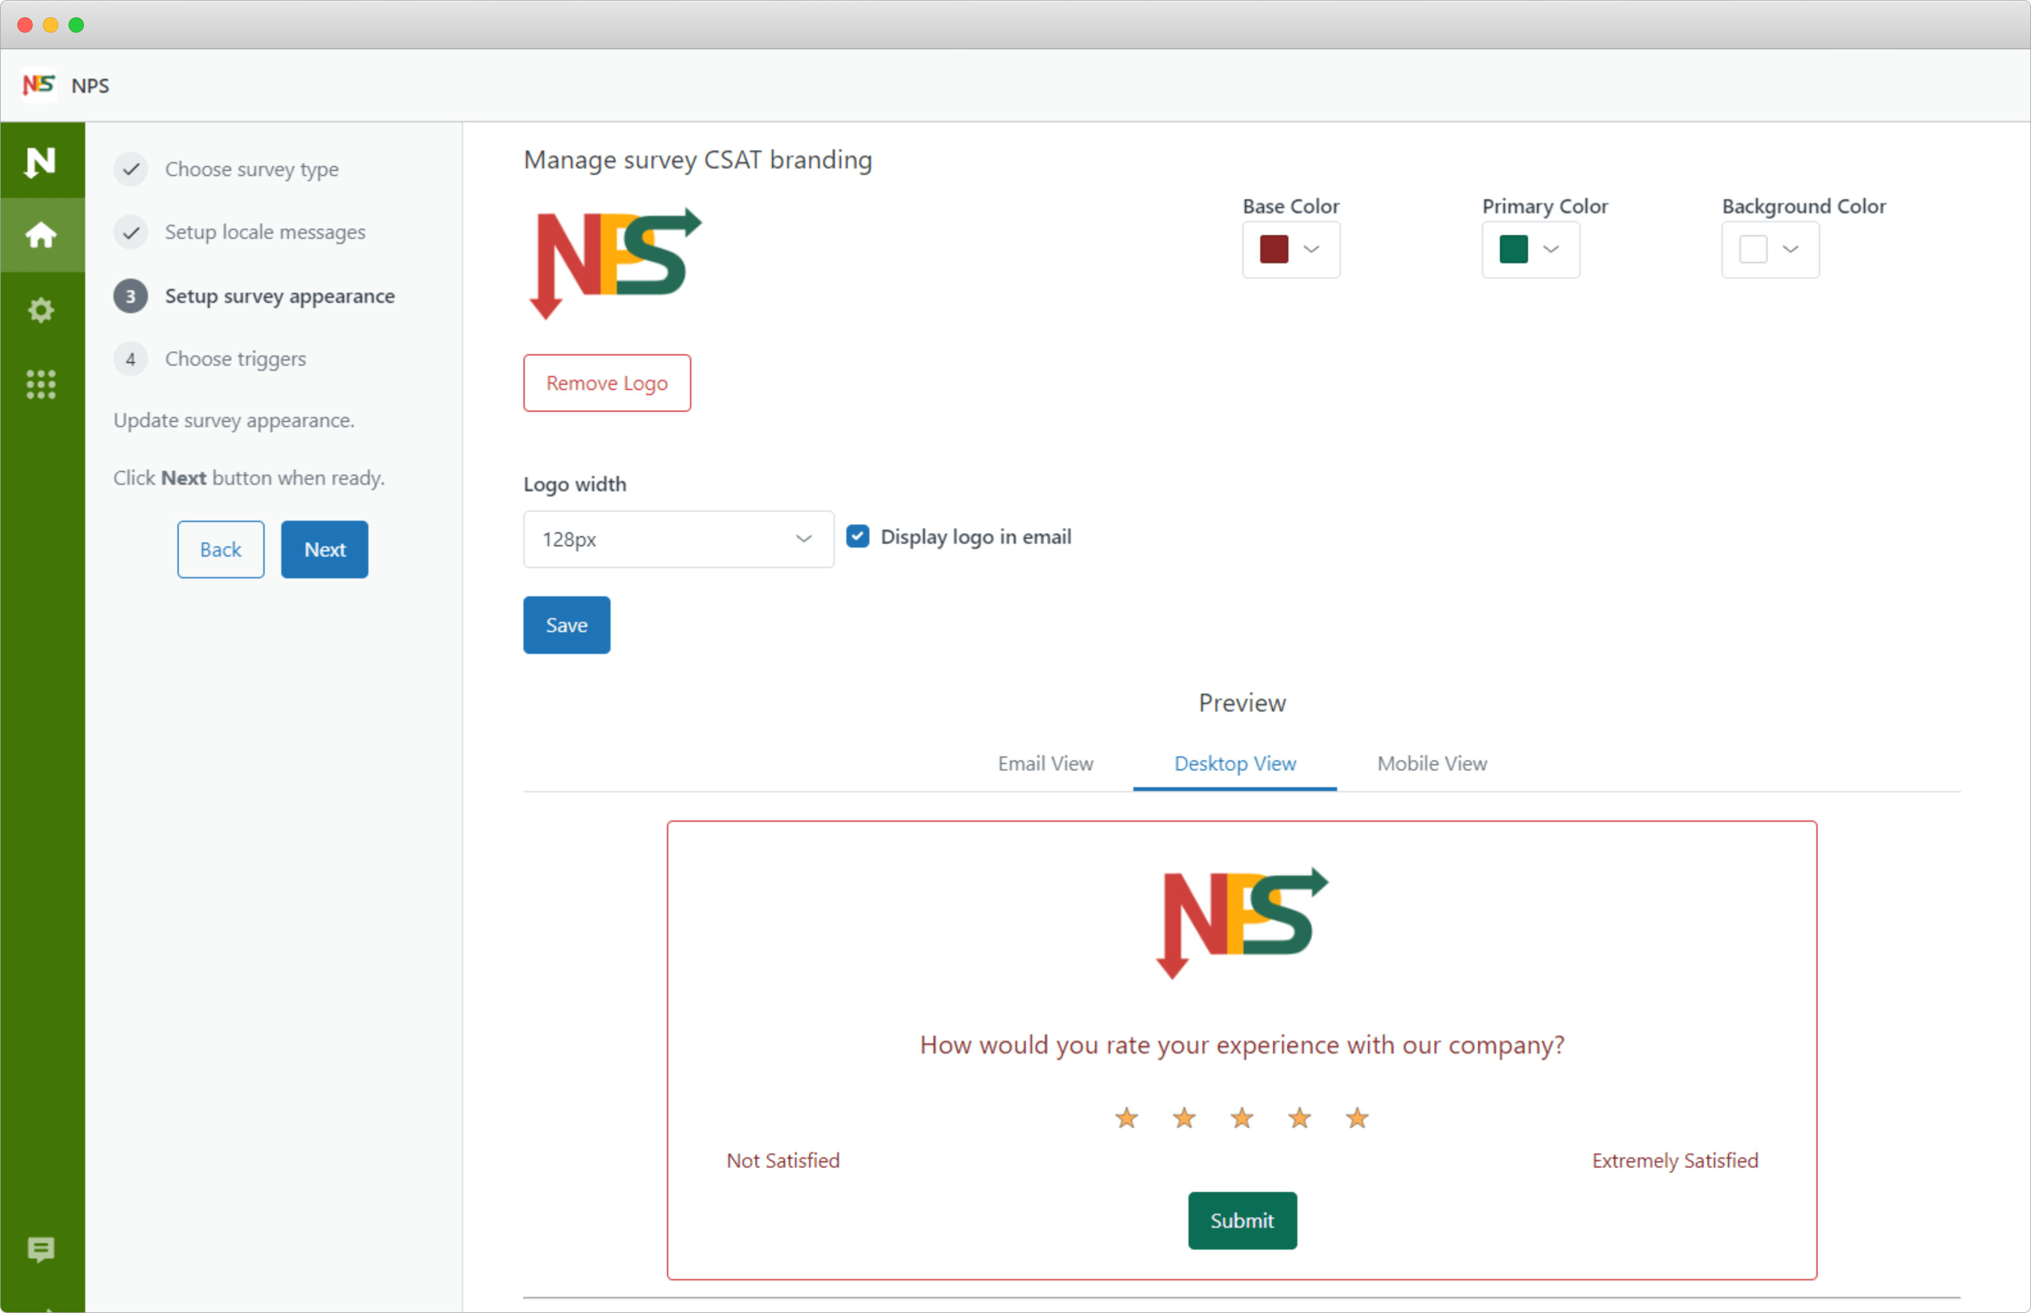2031x1313 pixels.
Task: Go to Choose survey type step
Action: pyautogui.click(x=252, y=169)
